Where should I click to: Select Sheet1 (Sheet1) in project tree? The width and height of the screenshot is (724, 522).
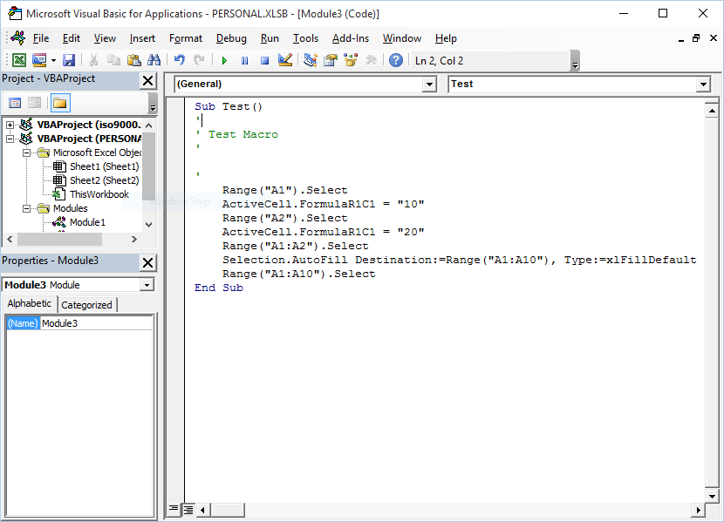(104, 166)
